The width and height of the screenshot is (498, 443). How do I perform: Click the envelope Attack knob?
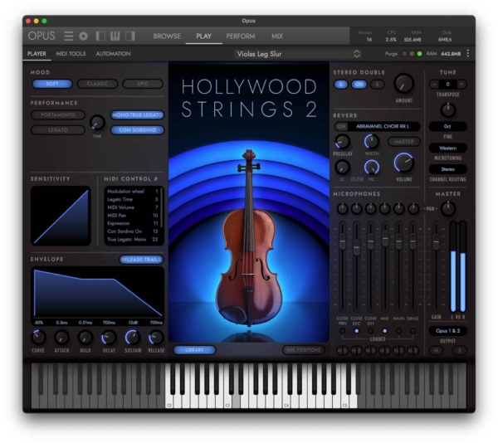[61, 338]
